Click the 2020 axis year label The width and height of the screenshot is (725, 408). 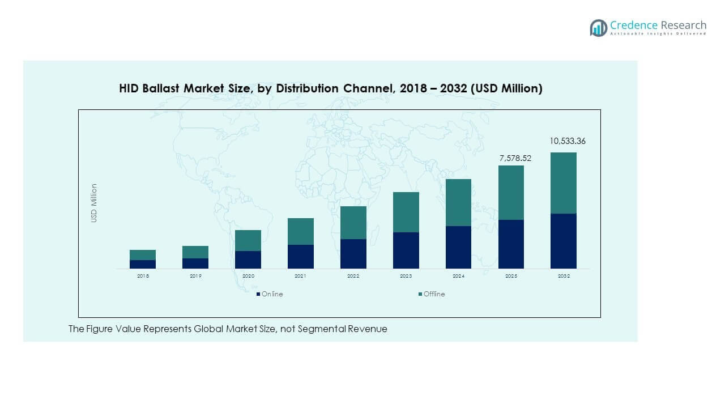(248, 275)
